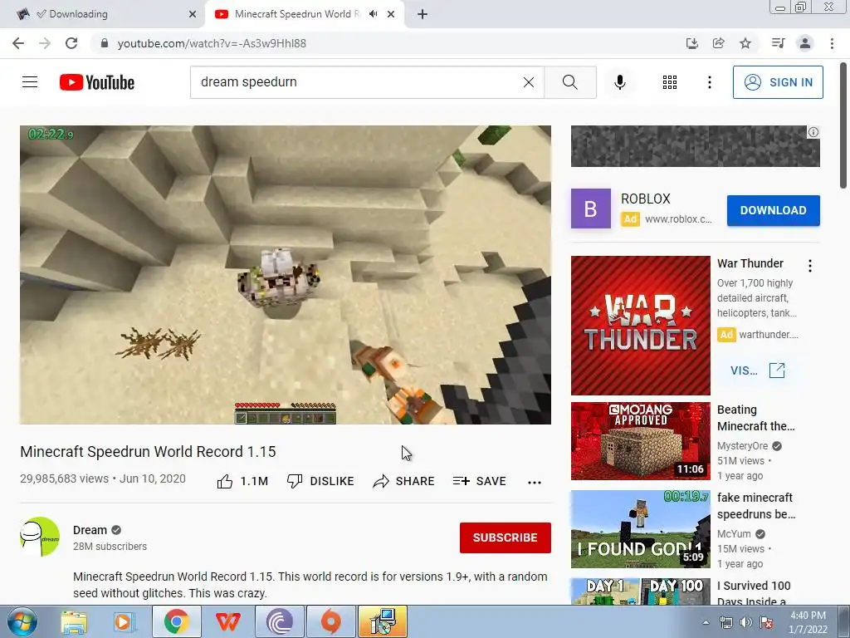Visit the War Thunder ad site
The height and width of the screenshot is (638, 850).
[x=757, y=371]
